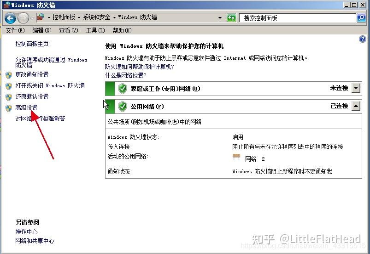
Task: Click the green shield icon for 公用网络
Action: click(x=123, y=107)
